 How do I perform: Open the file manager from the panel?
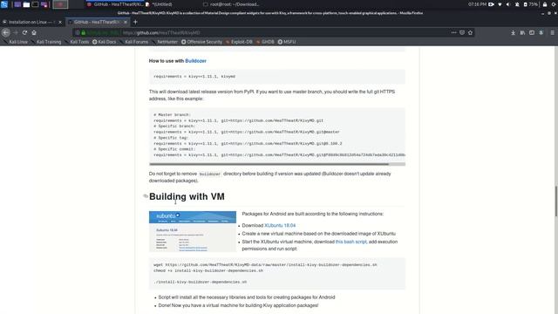[x=26, y=4]
